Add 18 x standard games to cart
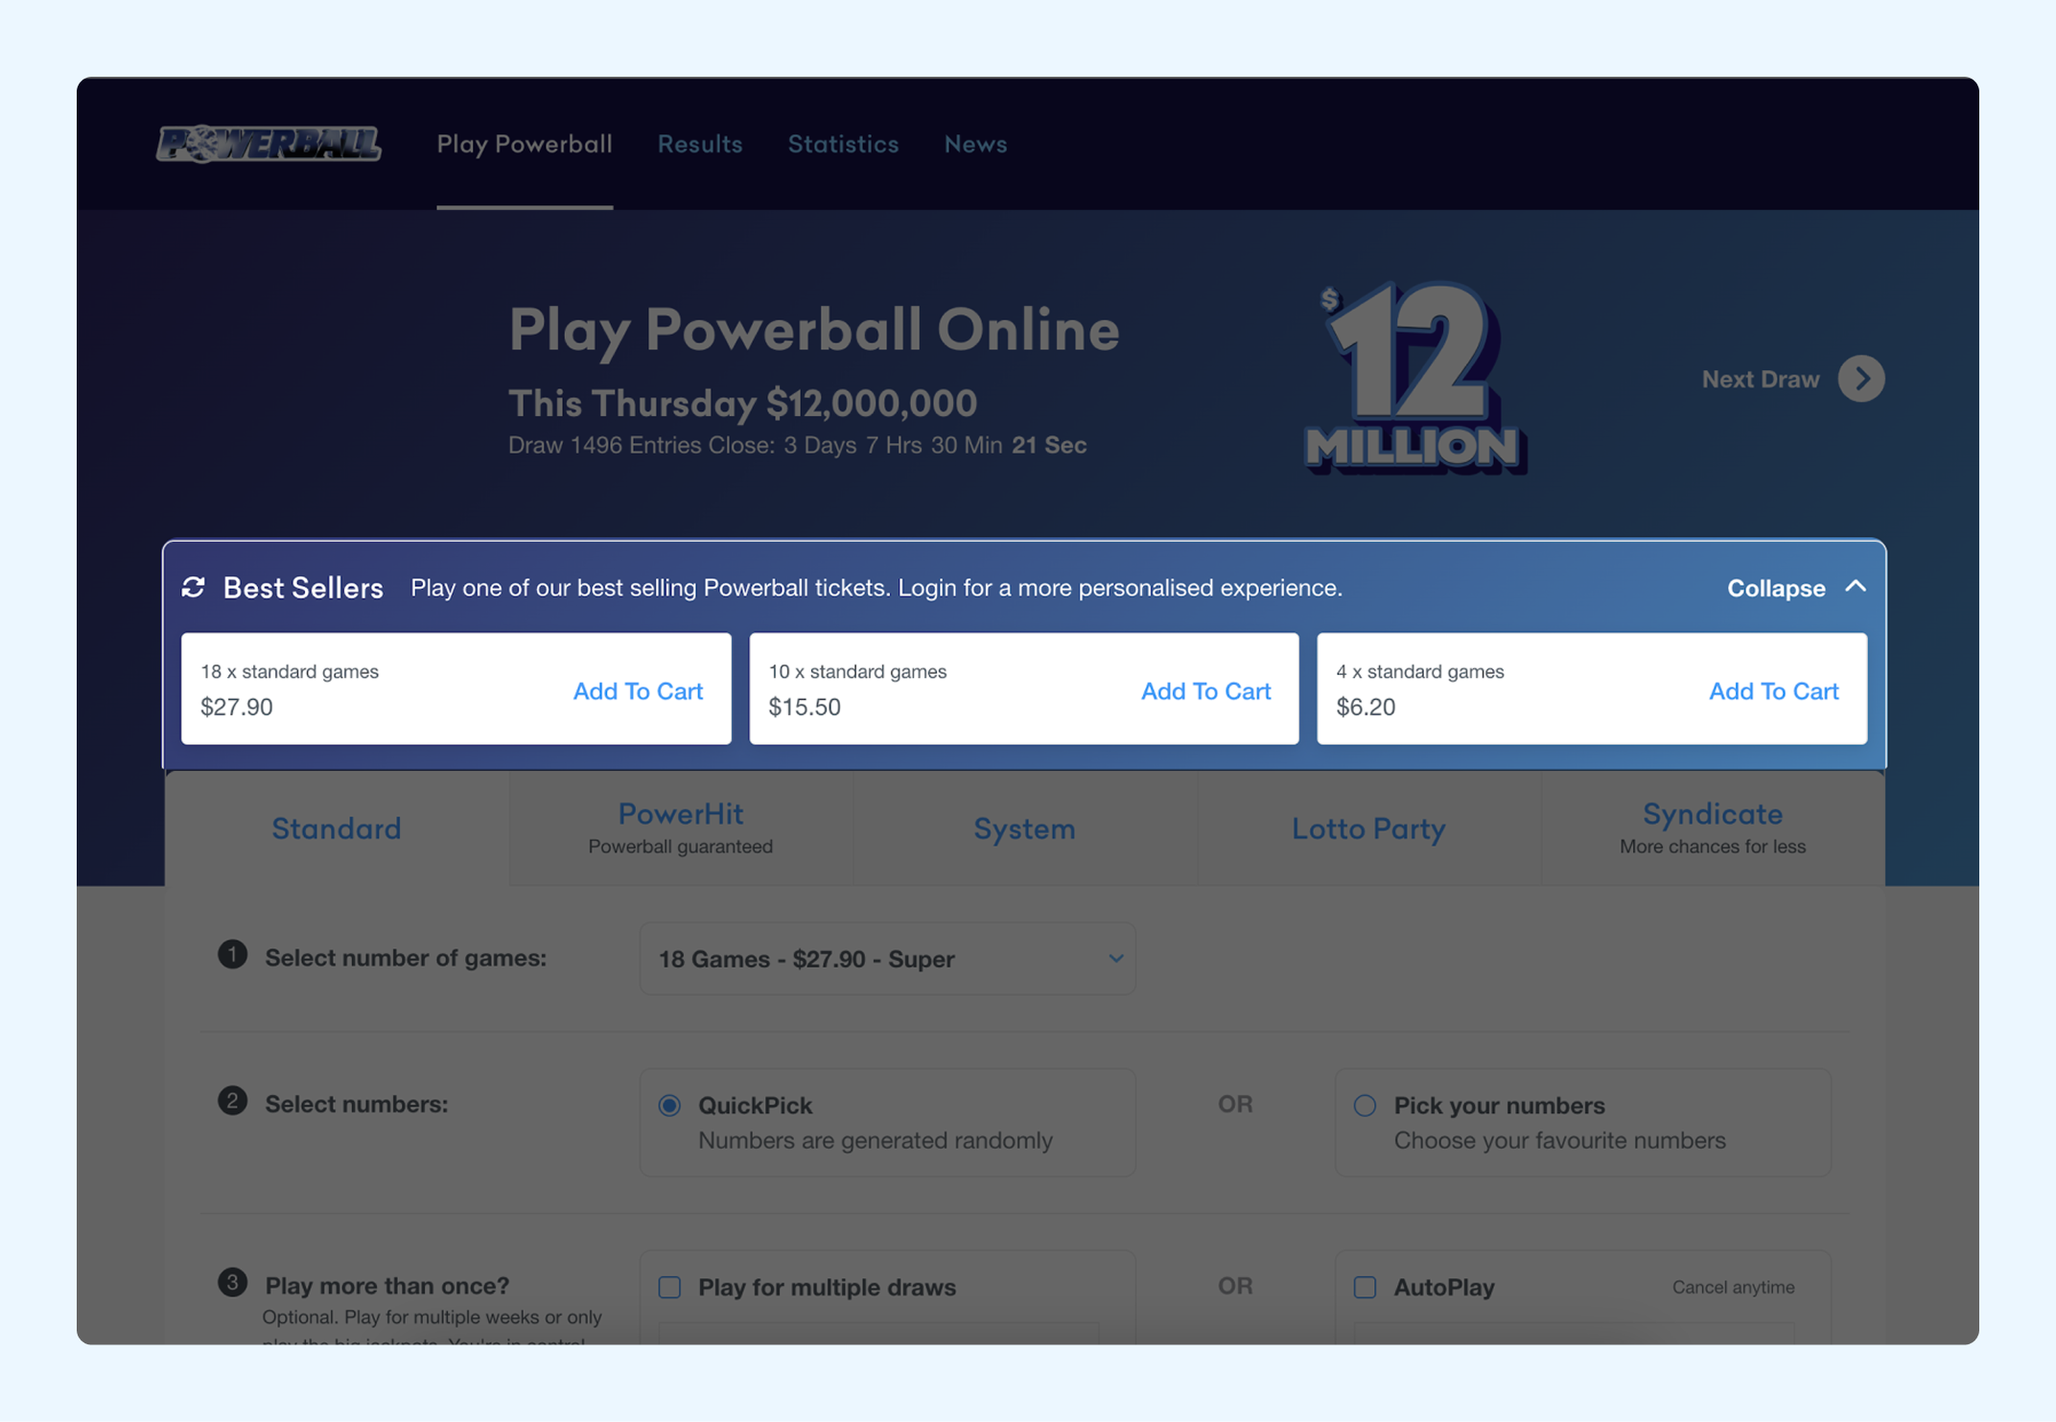This screenshot has height=1422, width=2056. tap(638, 690)
